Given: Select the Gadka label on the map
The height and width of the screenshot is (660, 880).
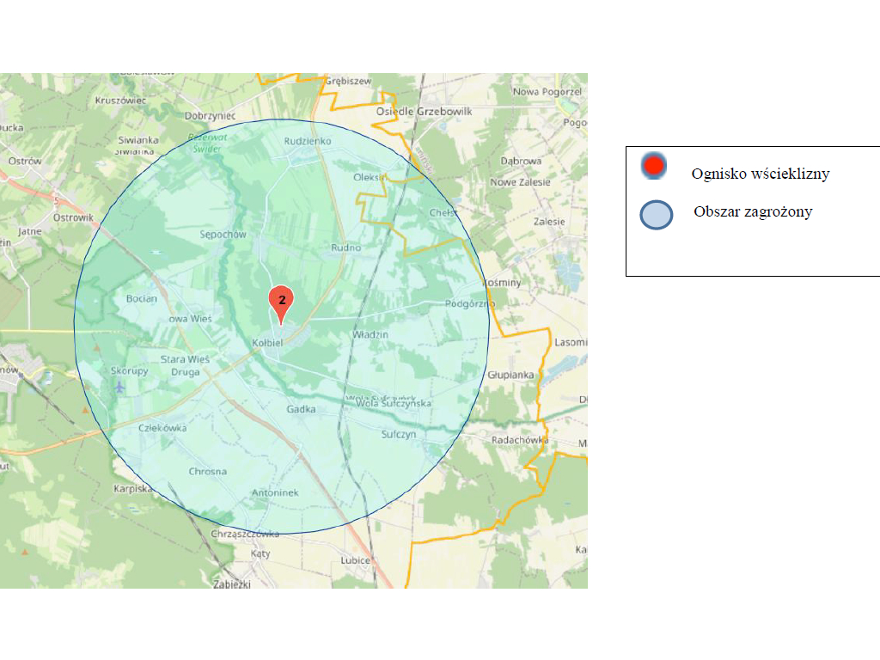Looking at the screenshot, I should point(301,410).
